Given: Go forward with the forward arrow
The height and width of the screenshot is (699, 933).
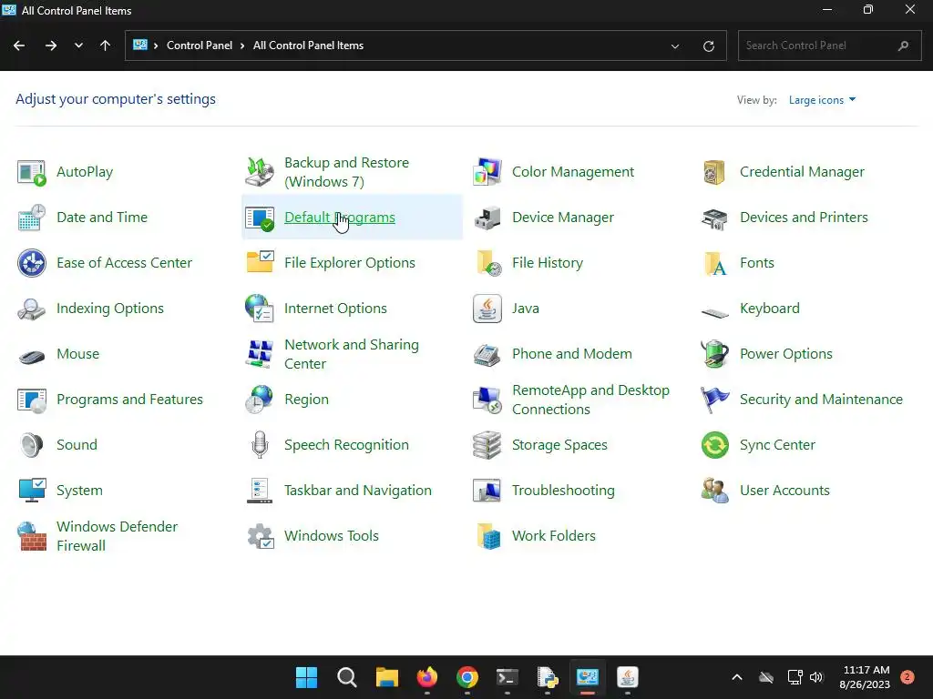Looking at the screenshot, I should click(51, 46).
